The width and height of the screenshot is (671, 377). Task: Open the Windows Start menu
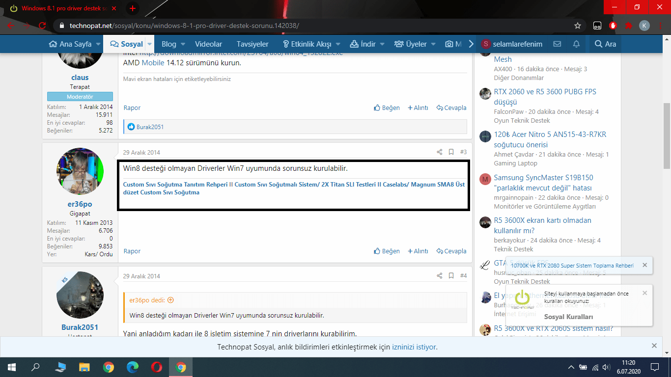tap(12, 367)
